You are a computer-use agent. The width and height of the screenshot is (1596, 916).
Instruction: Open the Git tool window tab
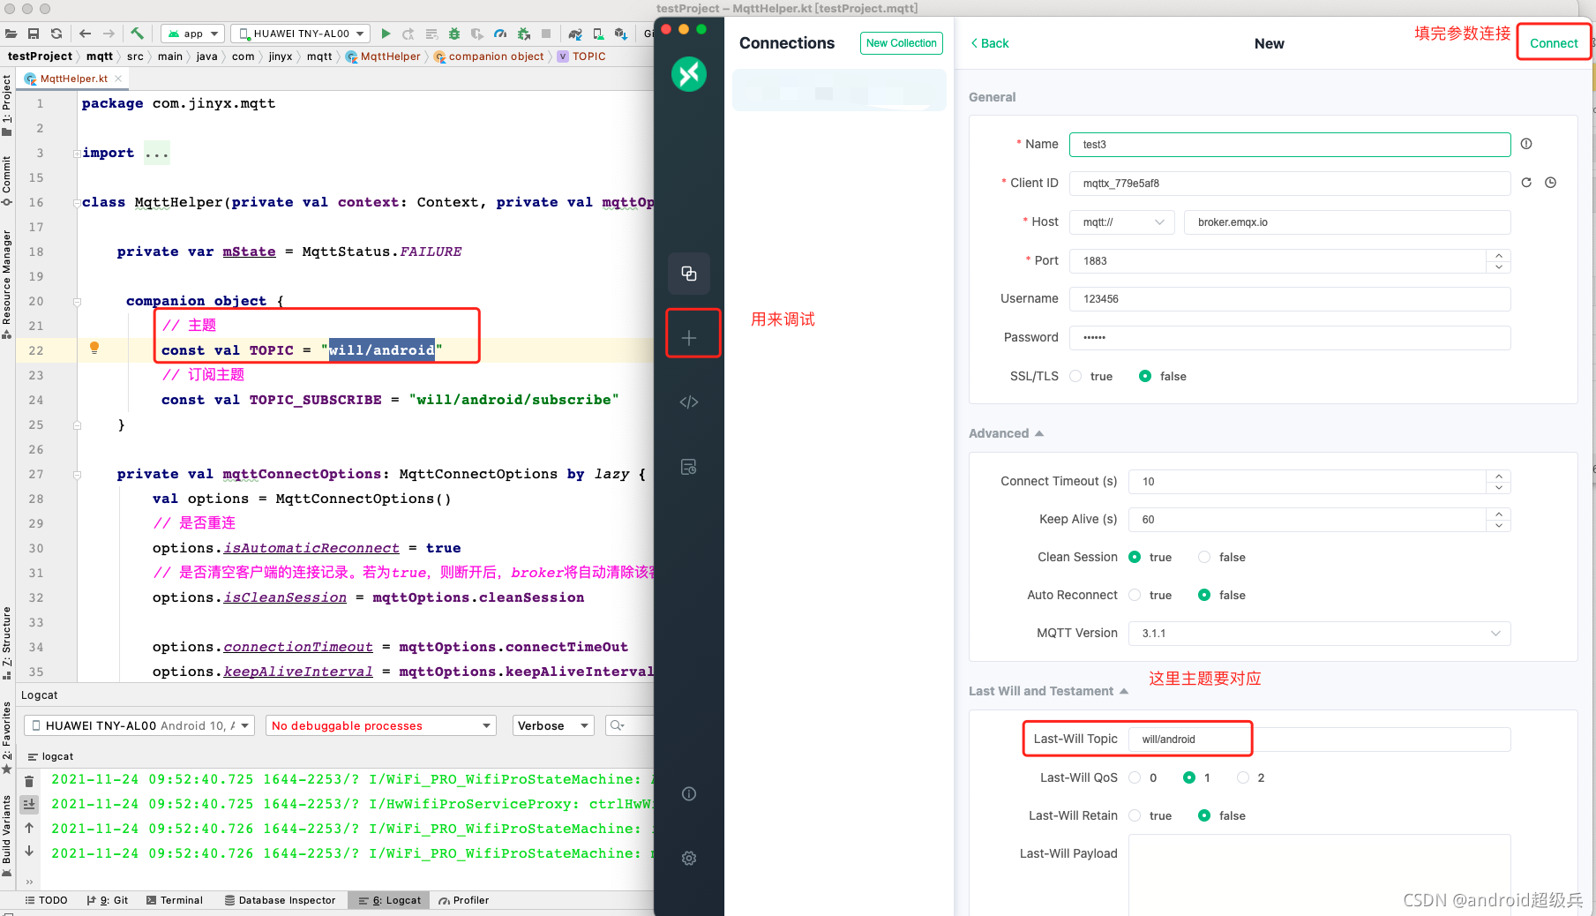coord(108,900)
